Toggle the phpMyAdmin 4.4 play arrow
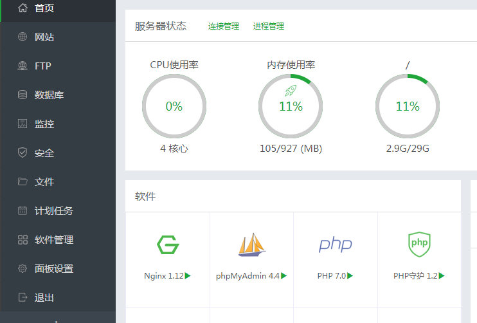This screenshot has height=323, width=477. [x=284, y=276]
